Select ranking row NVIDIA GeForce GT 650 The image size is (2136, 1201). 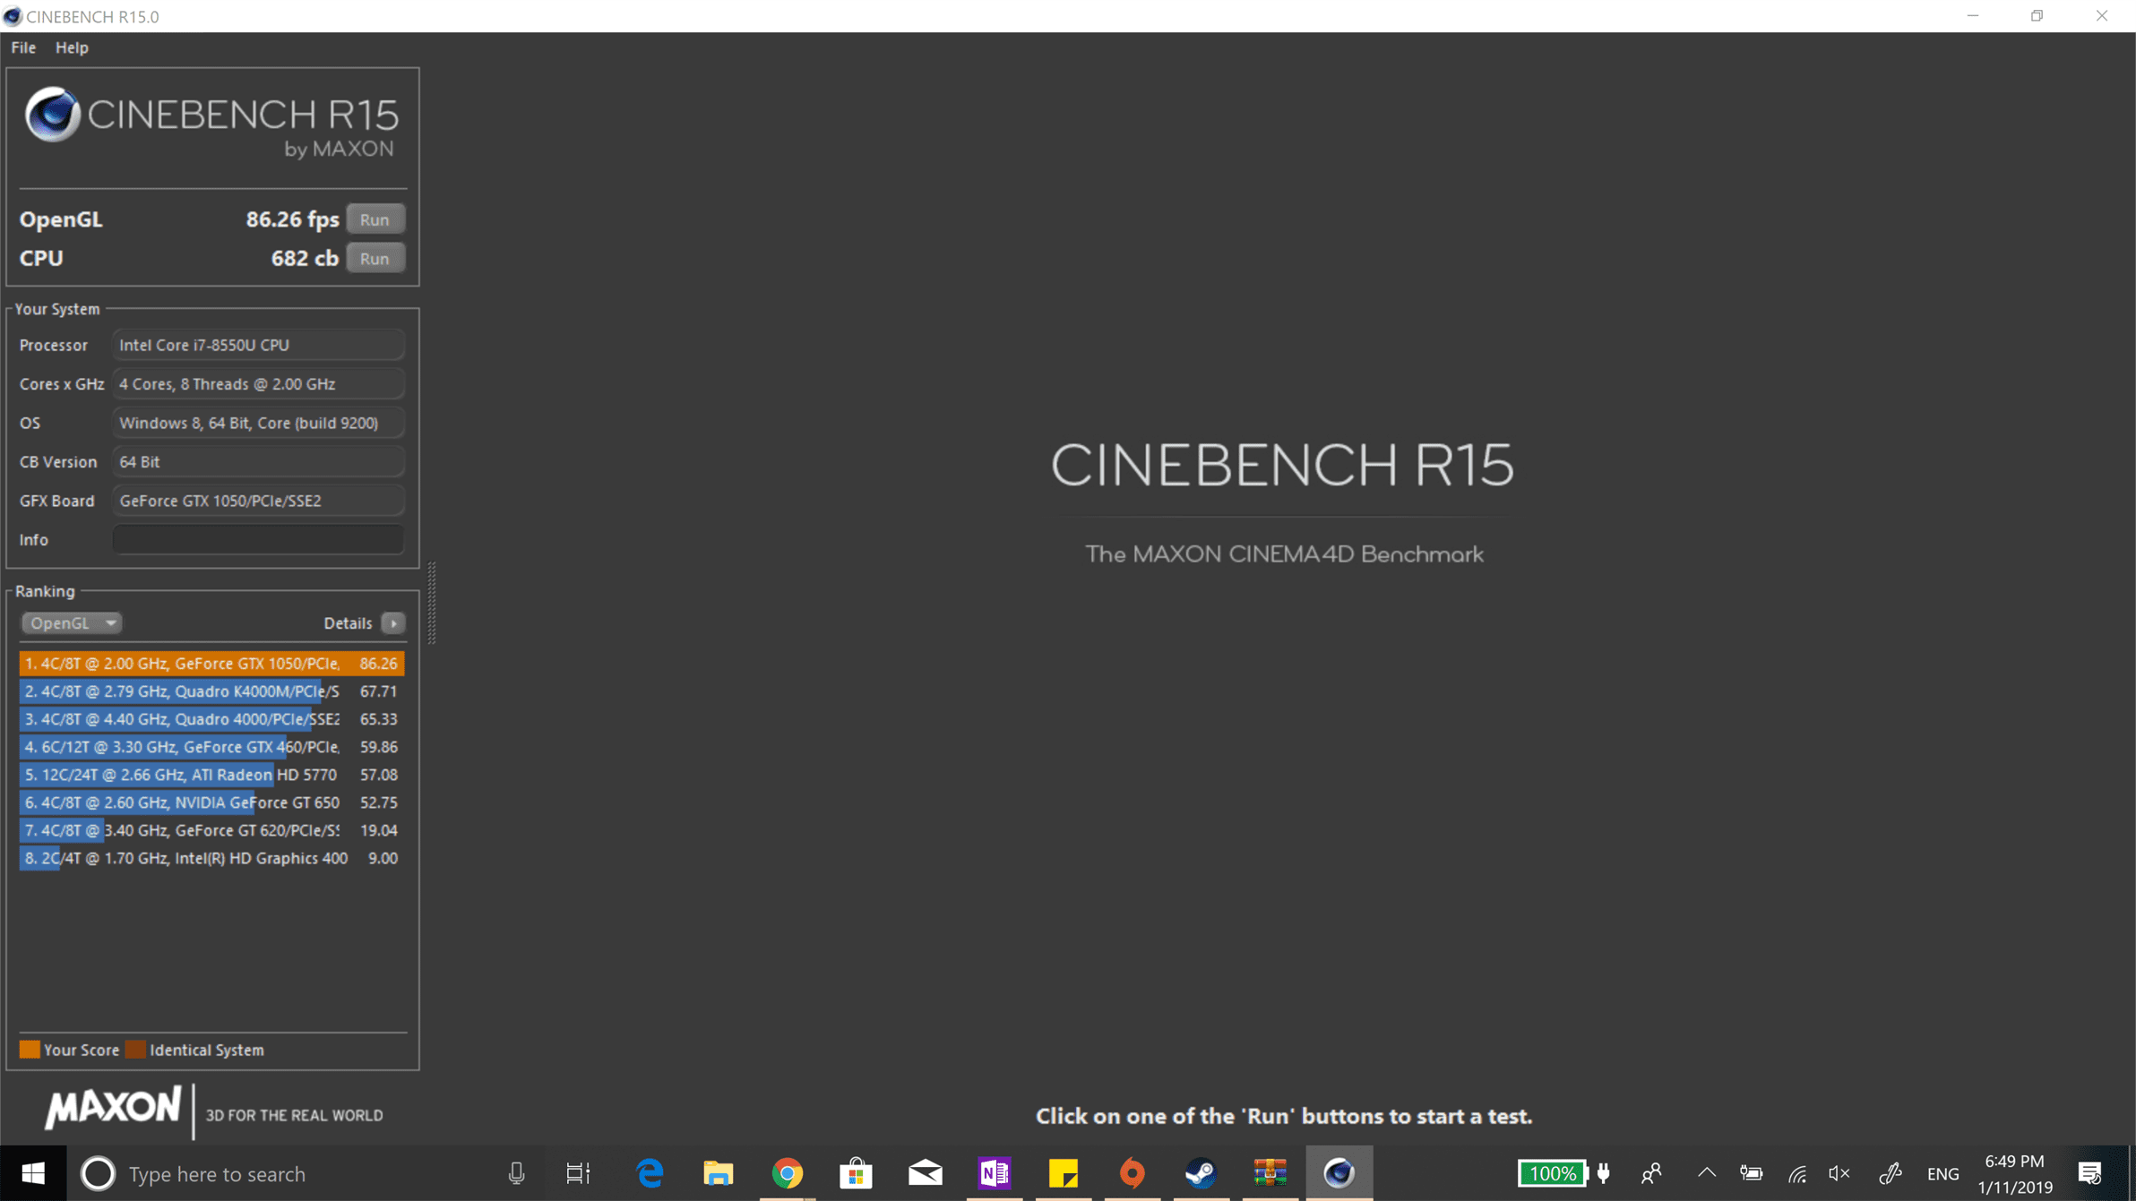(211, 802)
